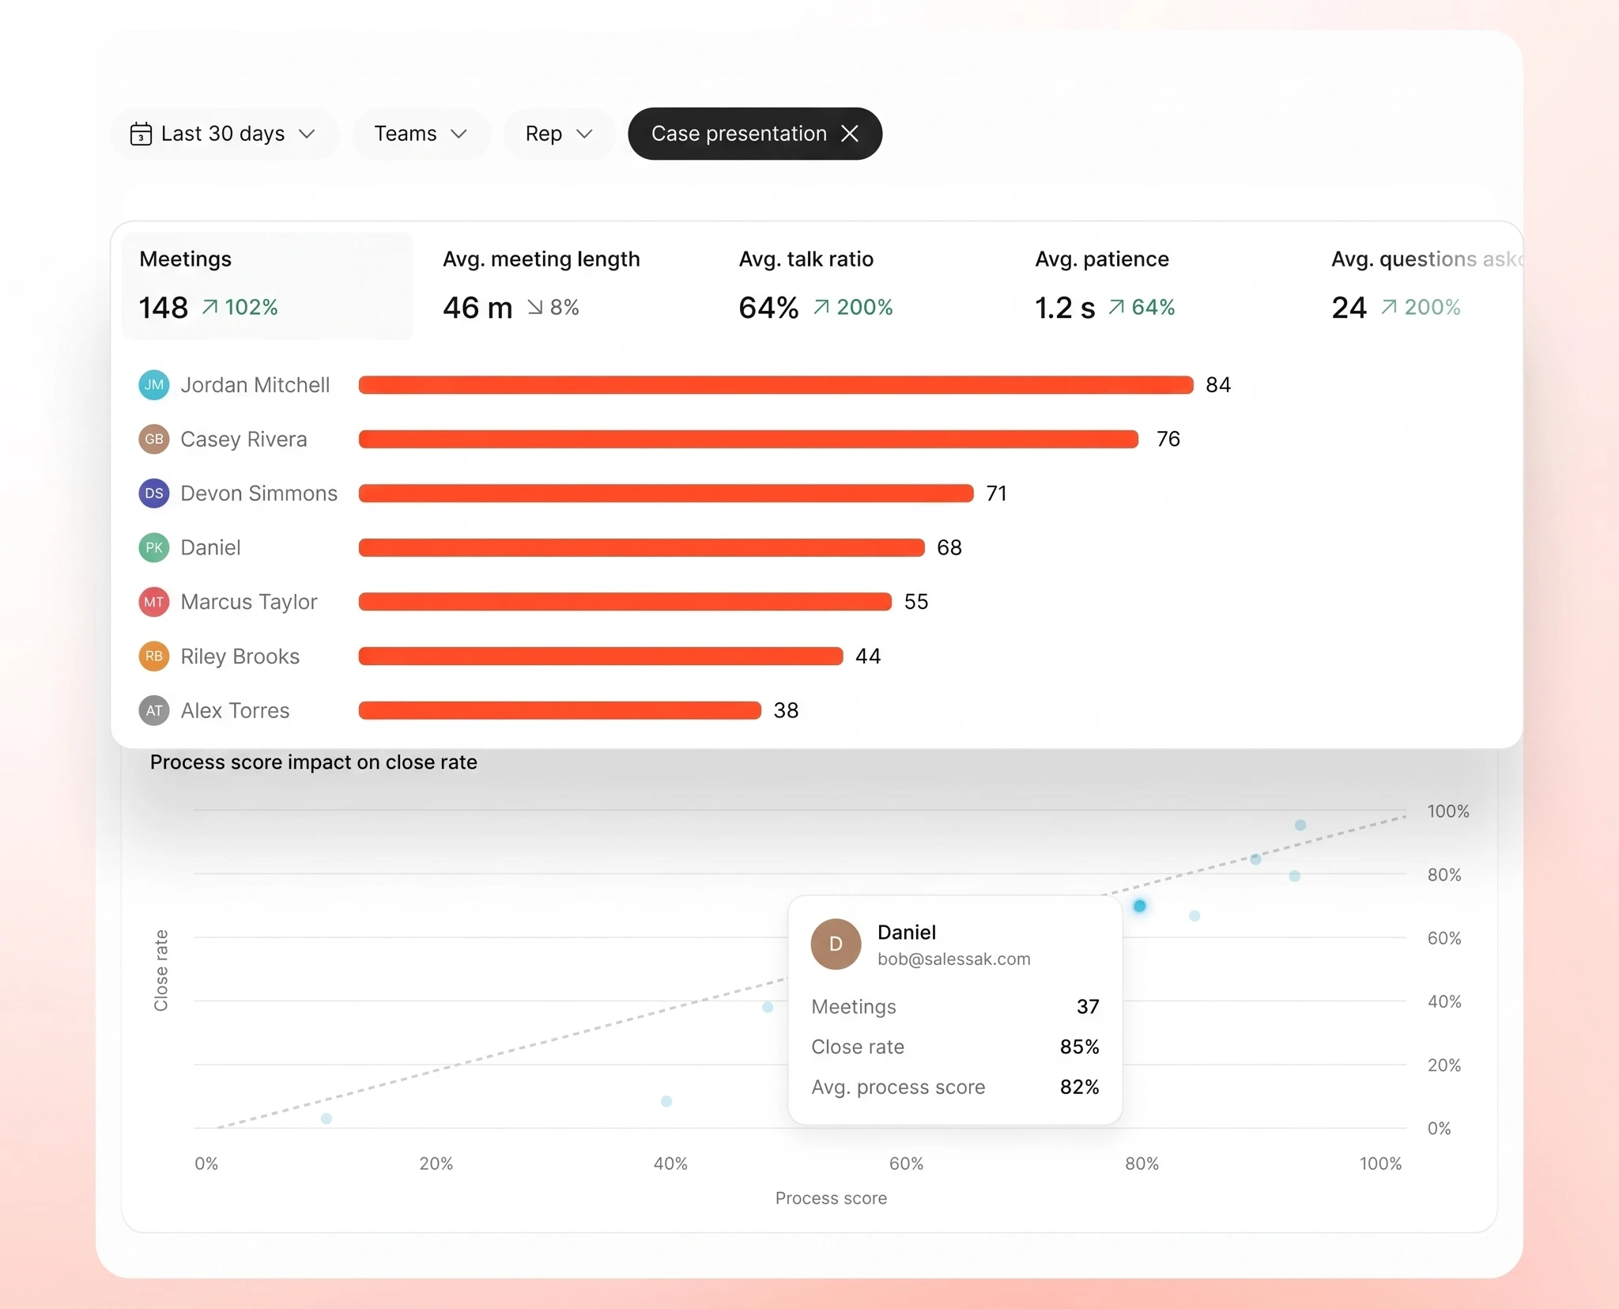Click the 8% down arrow trend indicator
This screenshot has height=1309, width=1619.
tap(553, 307)
